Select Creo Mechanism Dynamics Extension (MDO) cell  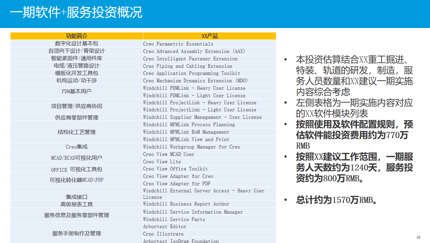[x=209, y=81]
